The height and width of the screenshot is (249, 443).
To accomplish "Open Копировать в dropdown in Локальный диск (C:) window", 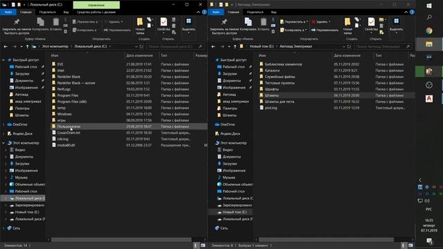I will point(84,30).
